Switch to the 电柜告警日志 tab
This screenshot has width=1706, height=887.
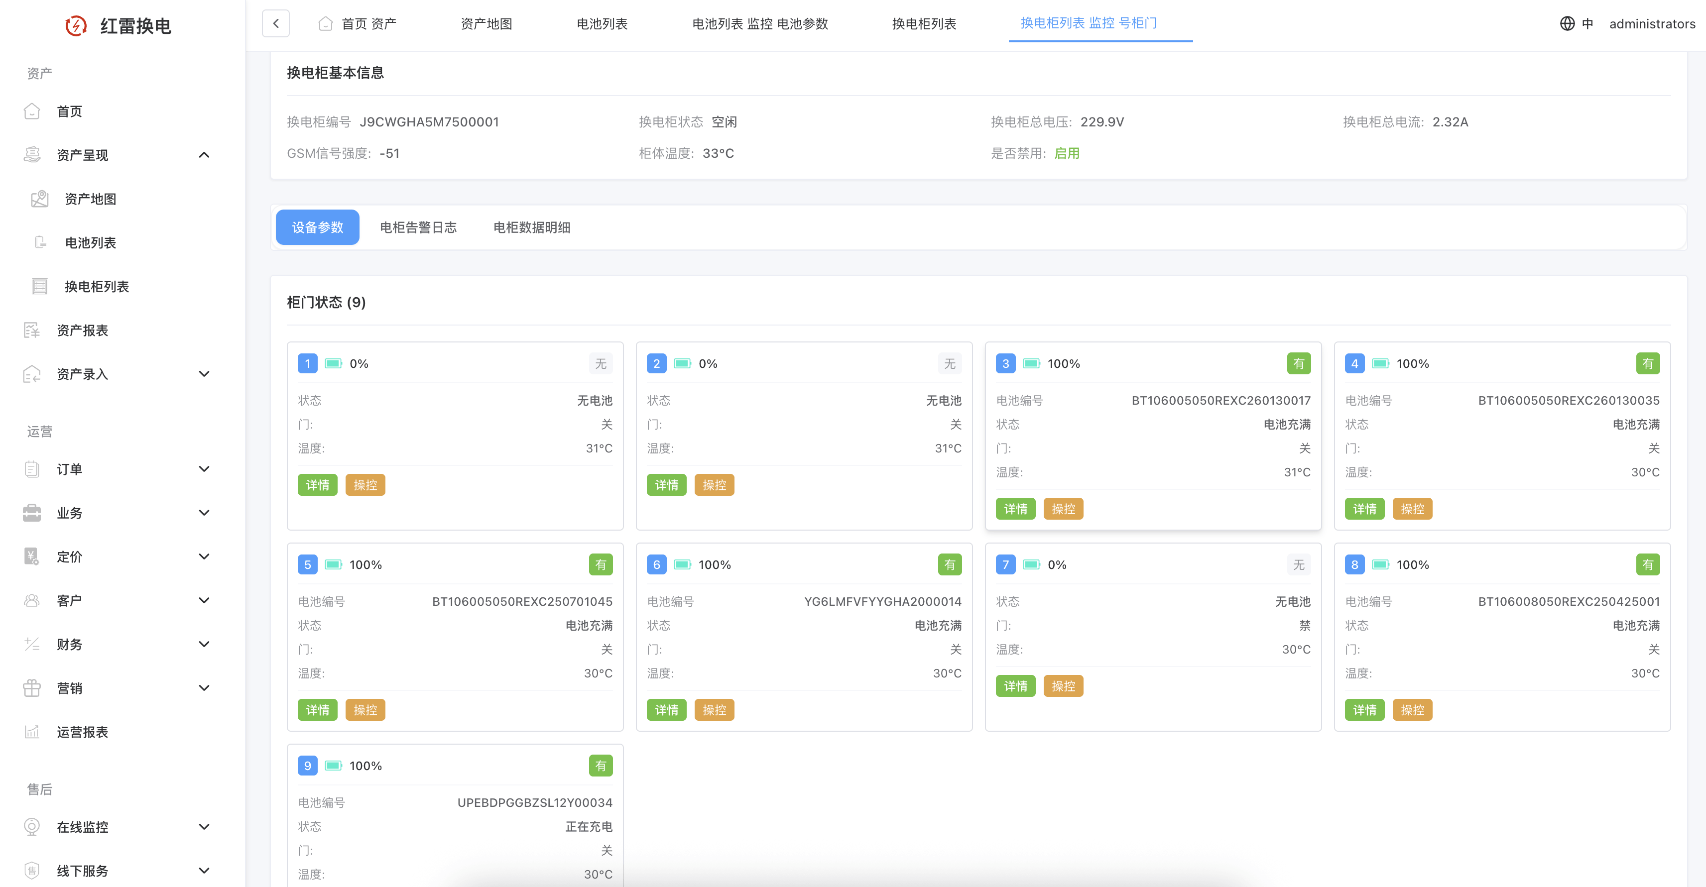click(418, 227)
